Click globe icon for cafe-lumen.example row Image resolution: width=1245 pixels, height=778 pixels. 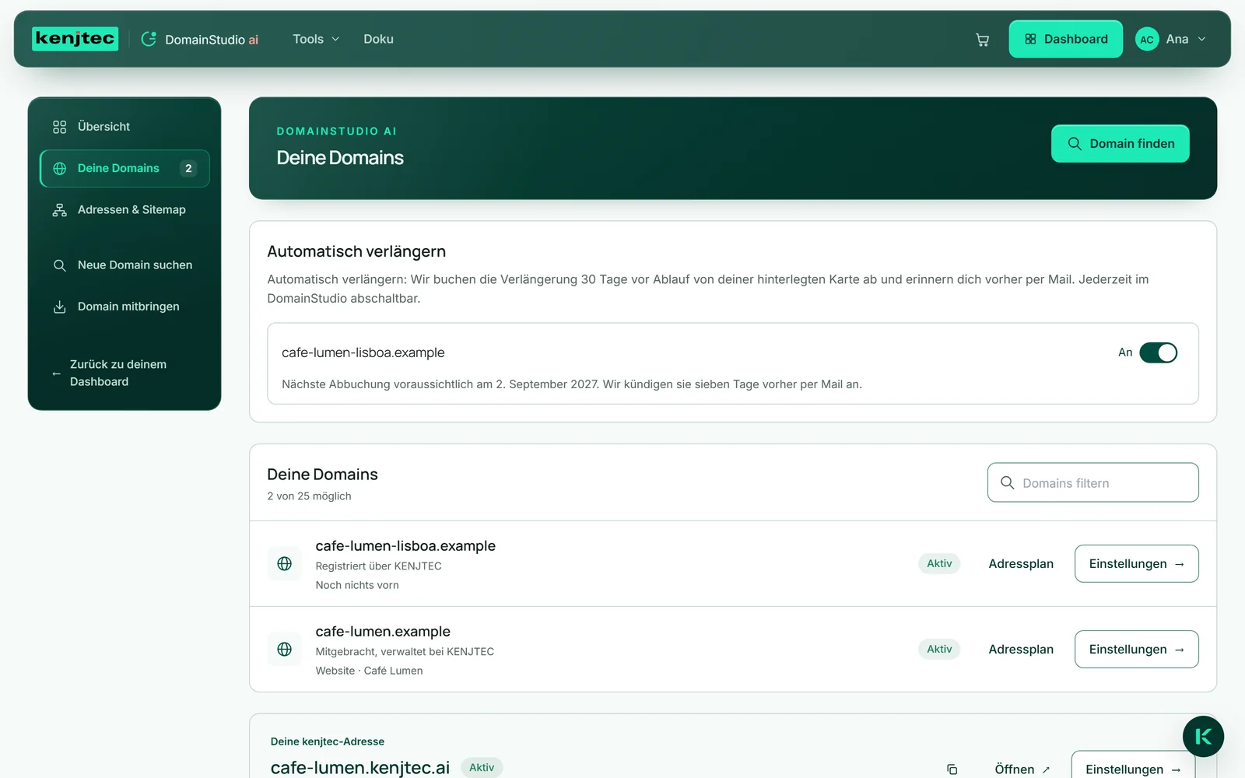point(285,649)
